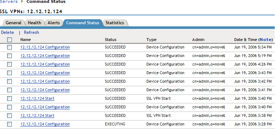
Task: Go to Servers breadcrumb link
Action: (9, 2)
